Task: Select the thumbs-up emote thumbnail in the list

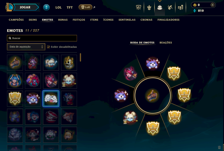Action: pos(15,63)
